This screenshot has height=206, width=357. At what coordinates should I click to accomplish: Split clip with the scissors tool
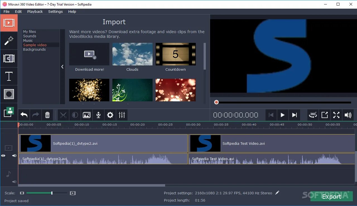click(x=63, y=115)
